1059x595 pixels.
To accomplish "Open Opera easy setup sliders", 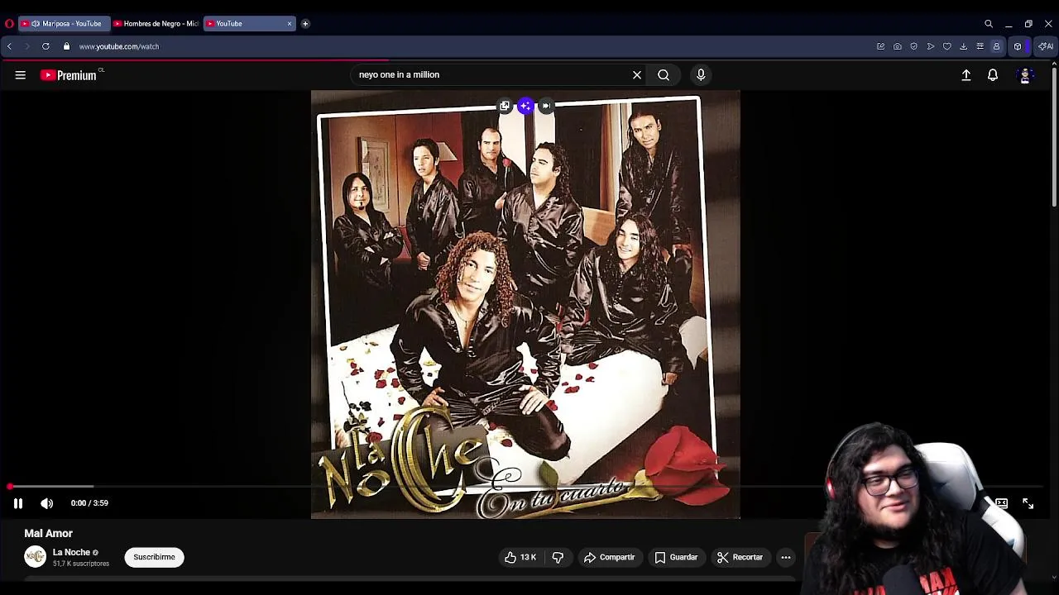I will [x=980, y=46].
